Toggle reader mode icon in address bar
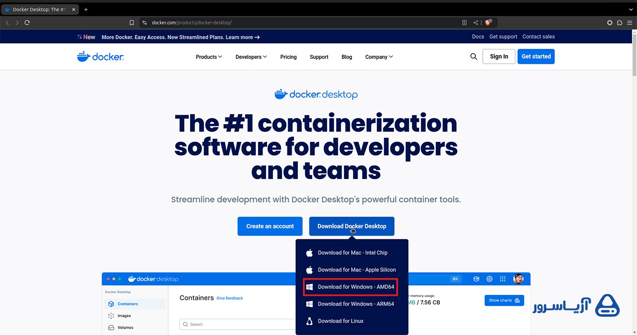 click(464, 22)
